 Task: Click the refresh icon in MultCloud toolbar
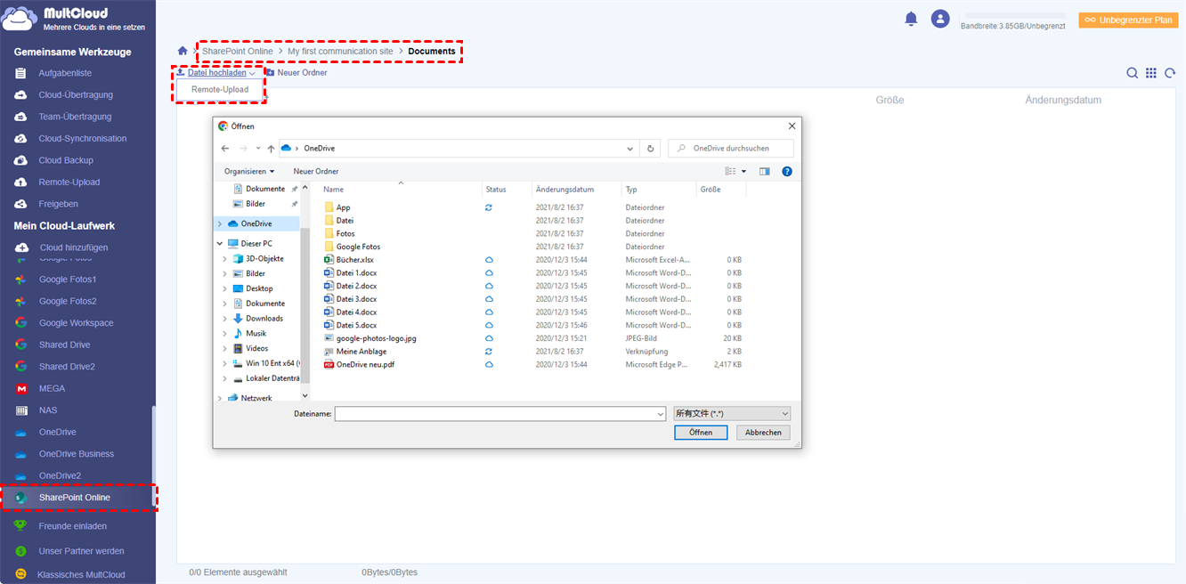tap(1170, 73)
